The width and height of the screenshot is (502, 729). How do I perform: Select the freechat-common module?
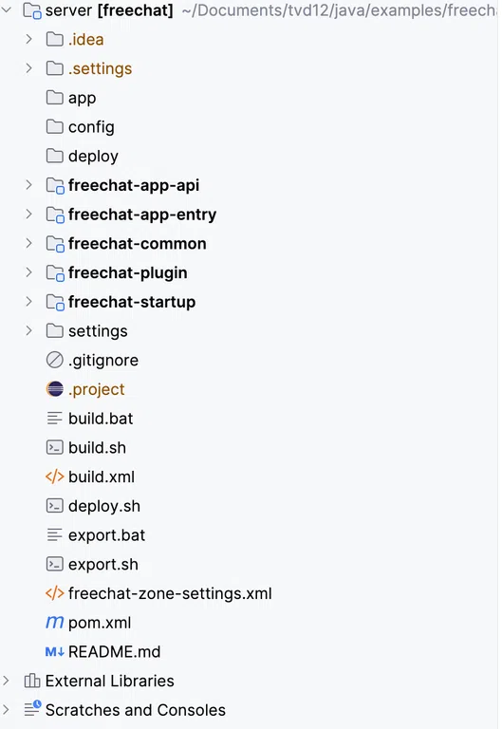(x=137, y=243)
